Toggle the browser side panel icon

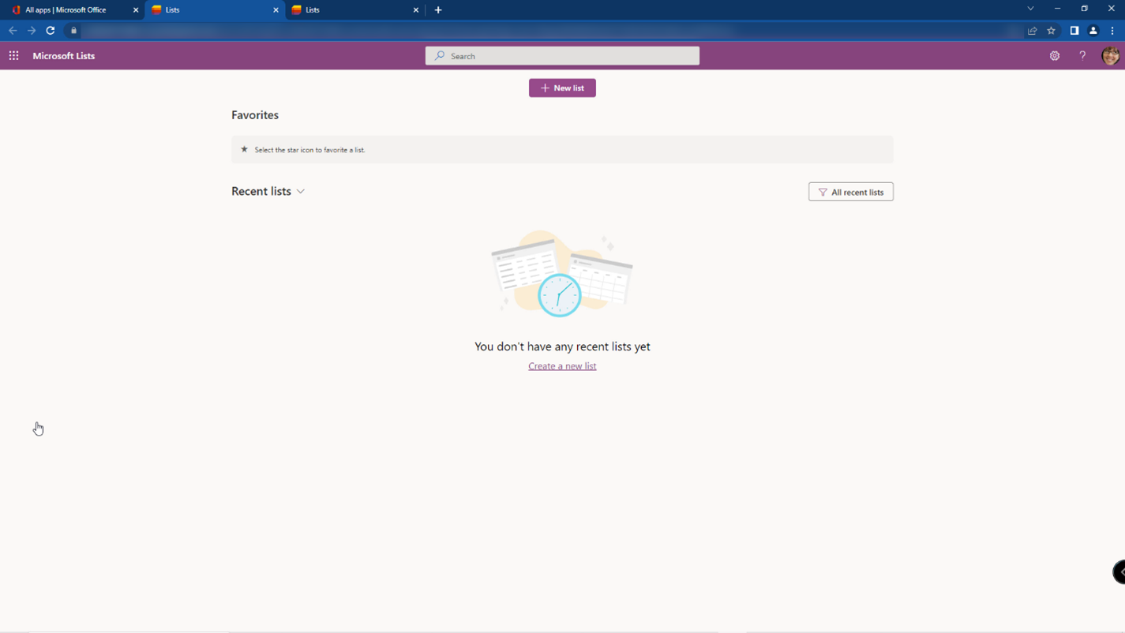1074,31
